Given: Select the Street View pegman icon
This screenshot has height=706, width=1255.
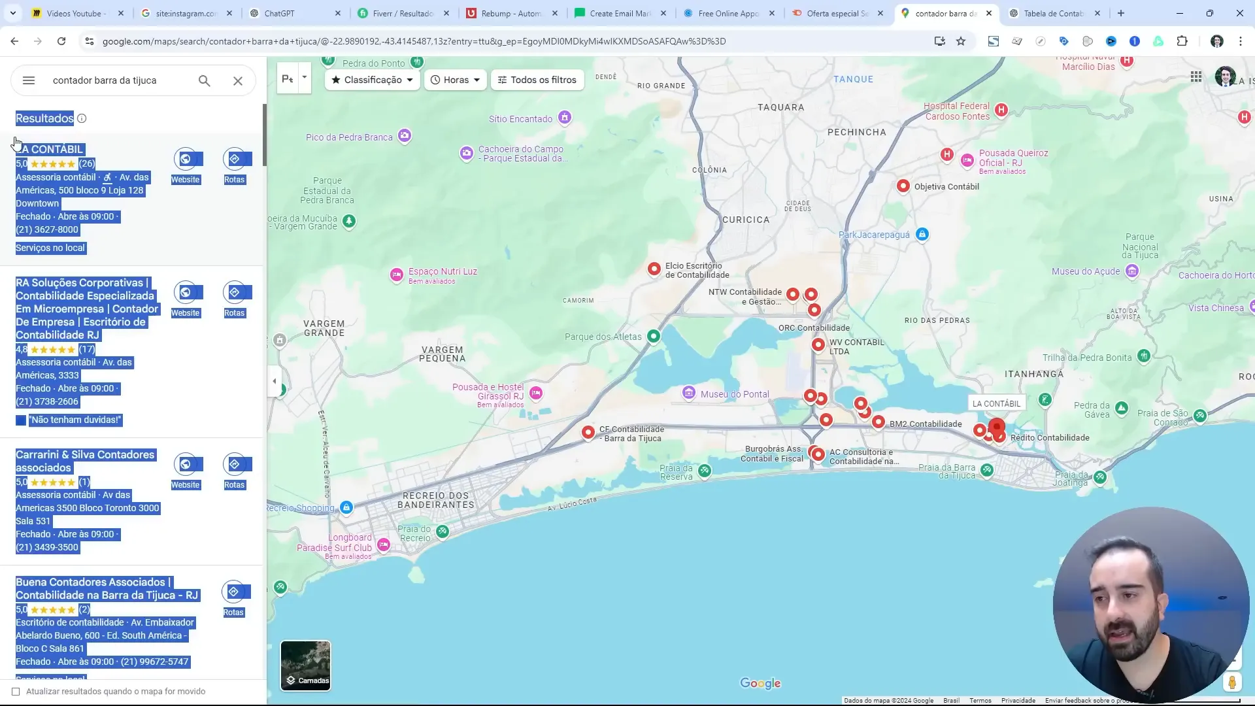Looking at the screenshot, I should (1232, 682).
